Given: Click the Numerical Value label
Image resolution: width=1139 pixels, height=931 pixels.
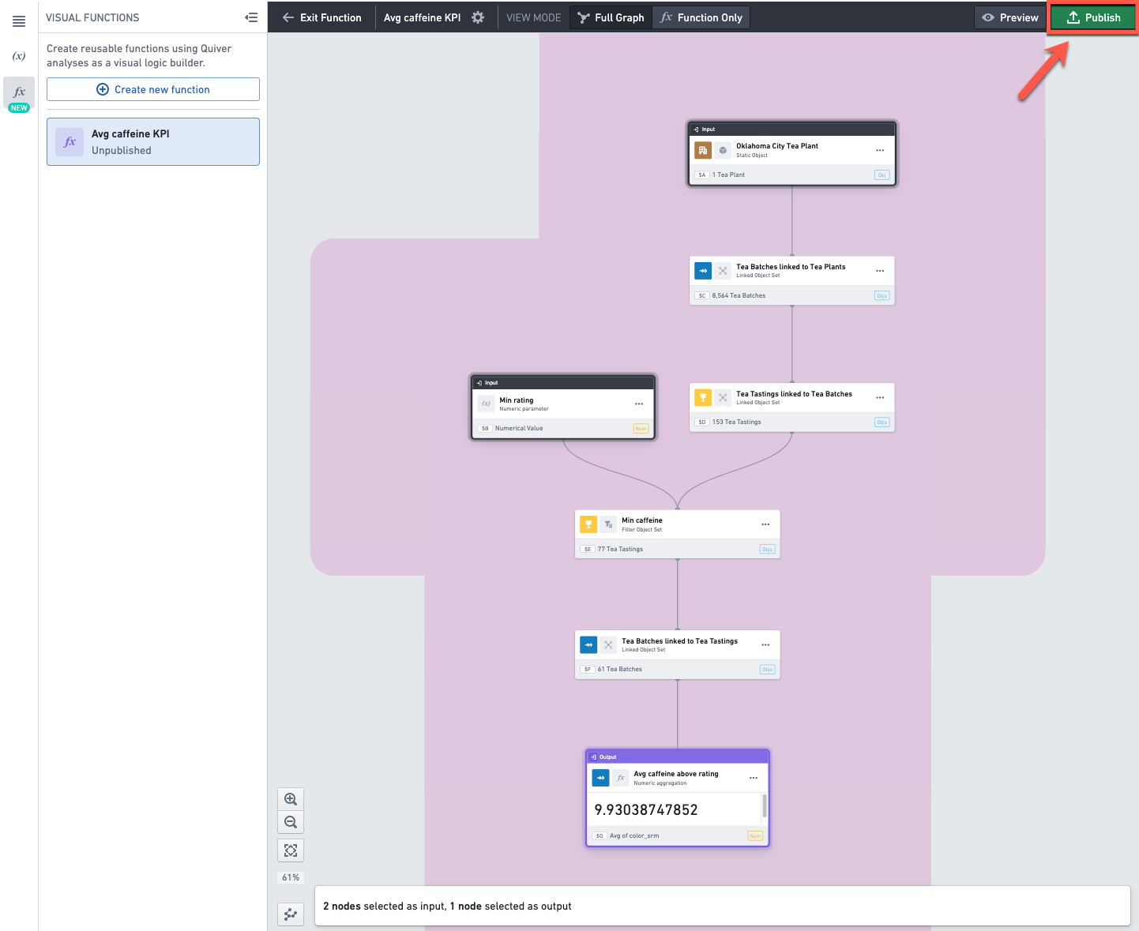Looking at the screenshot, I should click(x=519, y=428).
